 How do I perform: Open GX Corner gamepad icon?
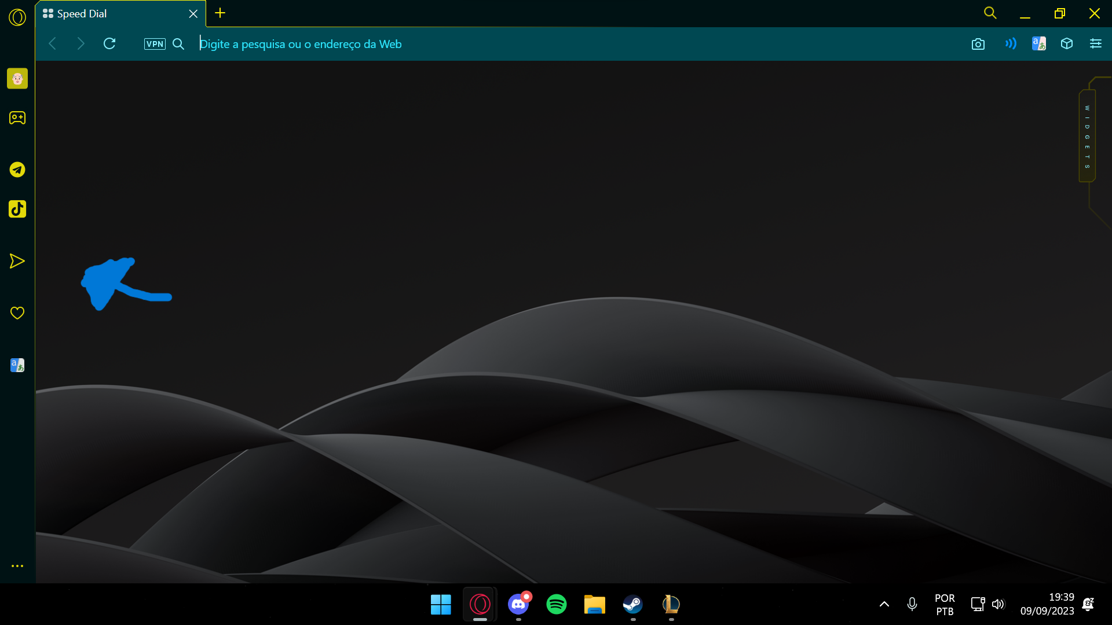(x=17, y=118)
